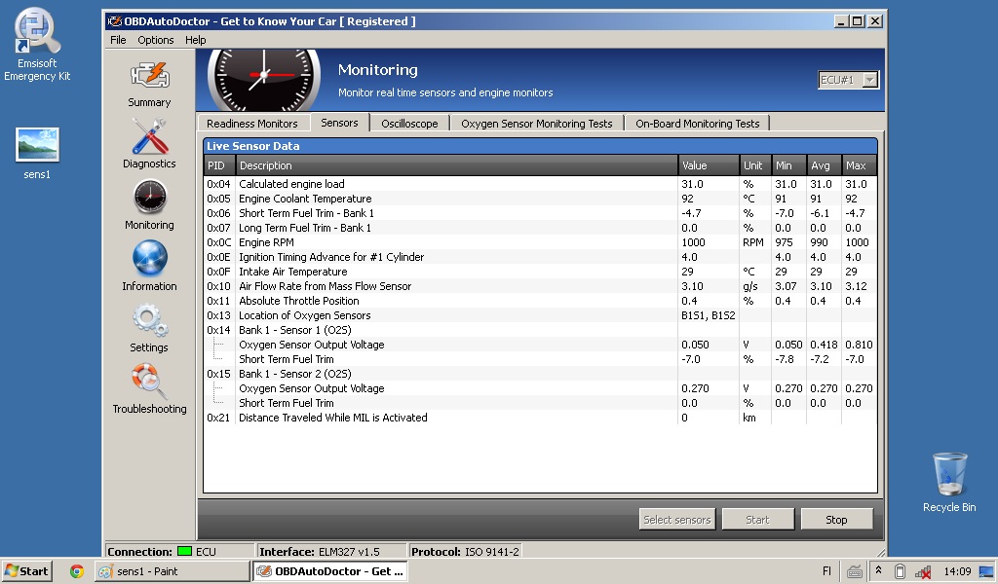The height and width of the screenshot is (584, 998).
Task: Show hidden tray icons arrow
Action: 878,570
